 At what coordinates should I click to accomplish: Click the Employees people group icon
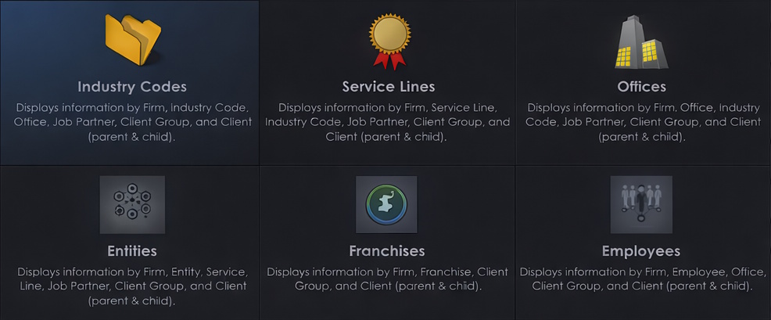point(640,204)
